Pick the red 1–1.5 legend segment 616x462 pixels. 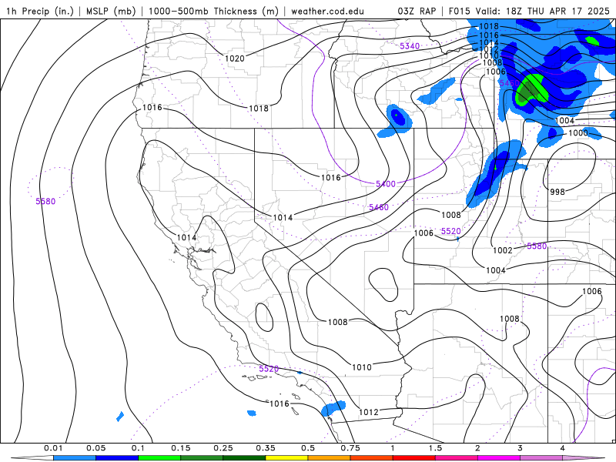coord(414,458)
